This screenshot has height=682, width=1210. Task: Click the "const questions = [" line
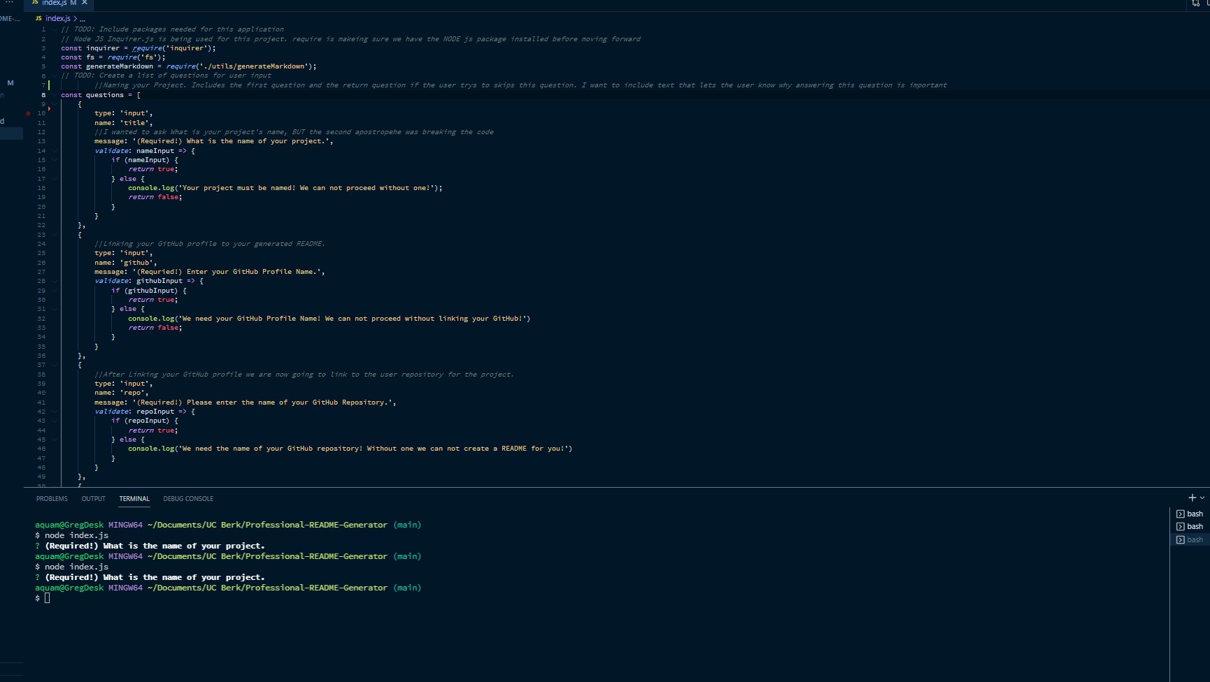click(101, 95)
